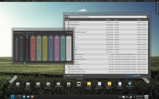Click the info tray icon
The height and width of the screenshot is (99, 159).
120,97
